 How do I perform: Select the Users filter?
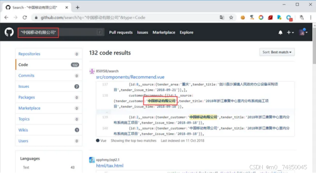(49, 141)
